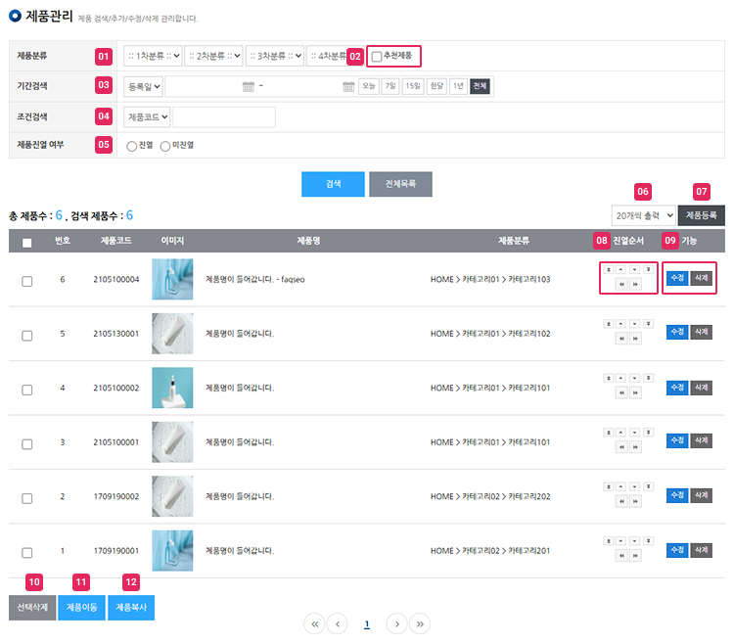
Task: Click the 제품복사 copy product button
Action: (x=131, y=608)
